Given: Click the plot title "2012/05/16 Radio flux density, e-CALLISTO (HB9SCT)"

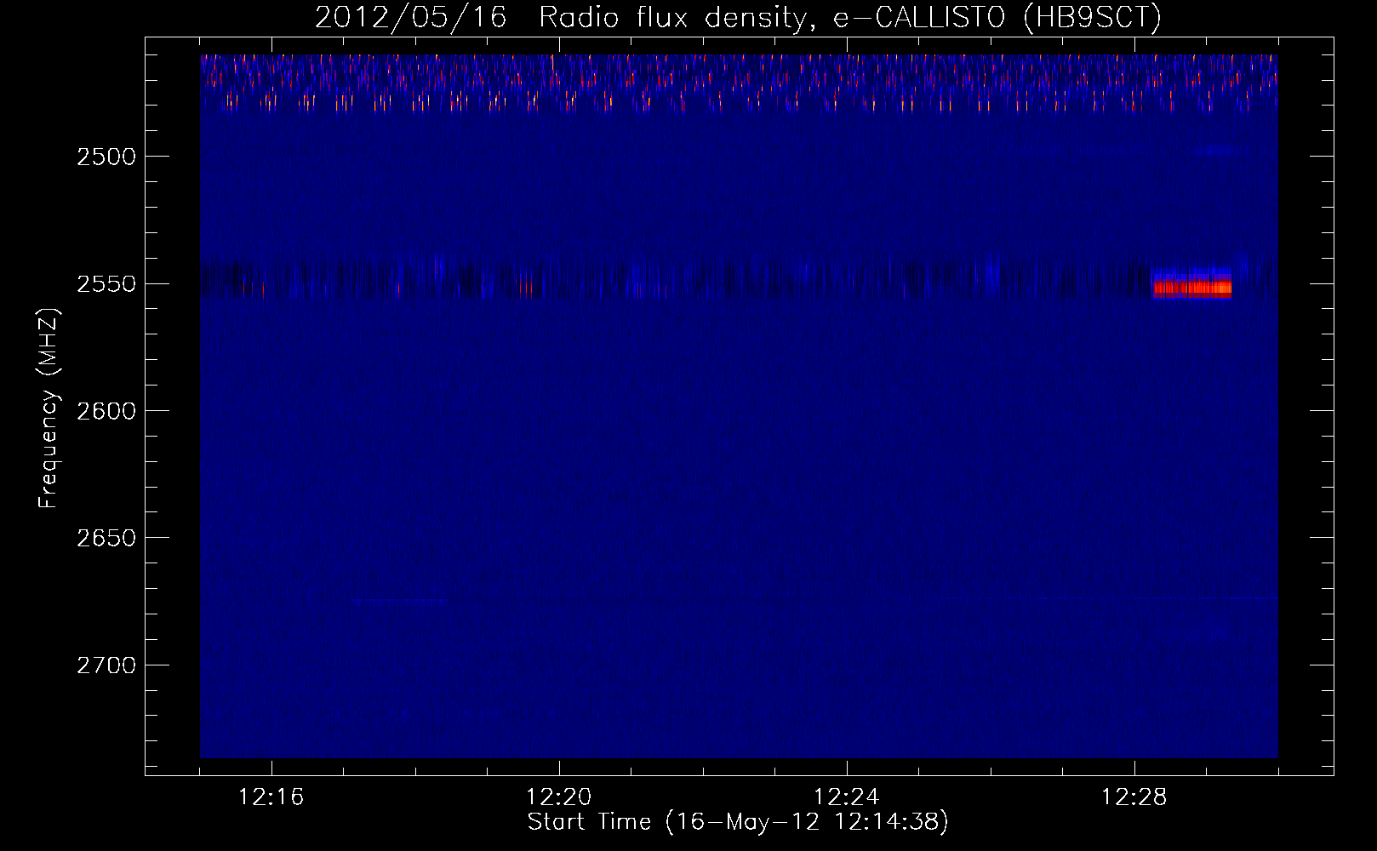Looking at the screenshot, I should (738, 17).
